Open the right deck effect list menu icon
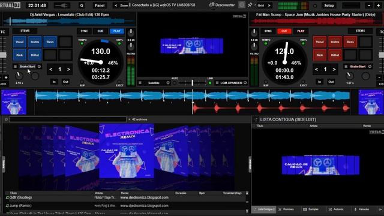This screenshot has height=216, width=384. (x=346, y=67)
